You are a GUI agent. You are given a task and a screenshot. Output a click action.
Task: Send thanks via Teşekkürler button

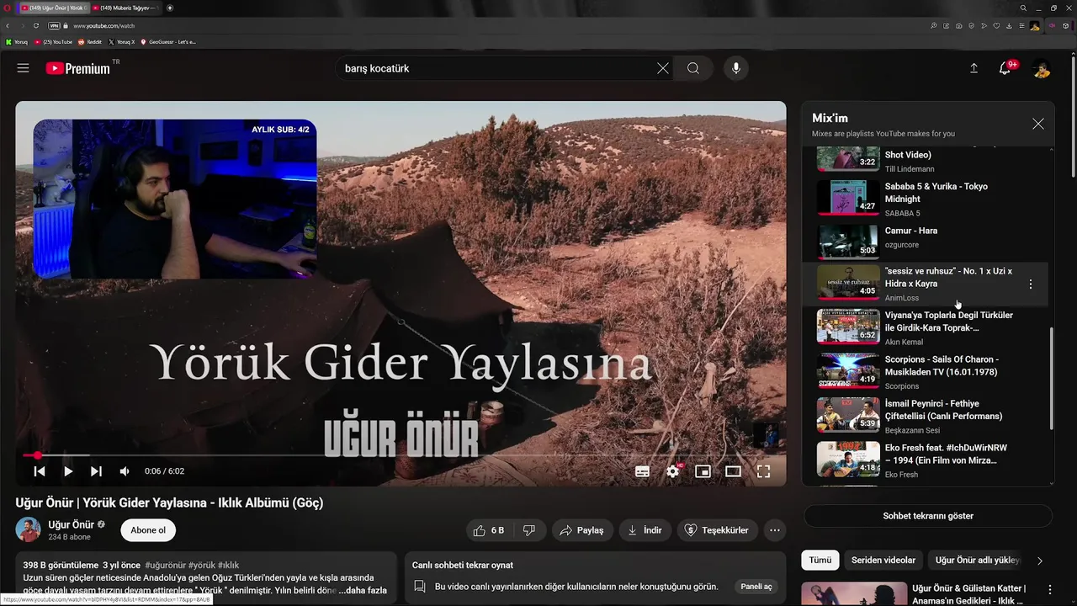[717, 530]
